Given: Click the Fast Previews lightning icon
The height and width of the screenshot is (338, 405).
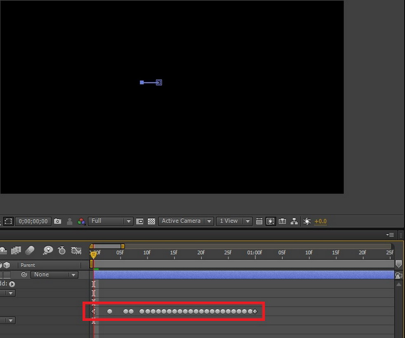Looking at the screenshot, I should 271,221.
